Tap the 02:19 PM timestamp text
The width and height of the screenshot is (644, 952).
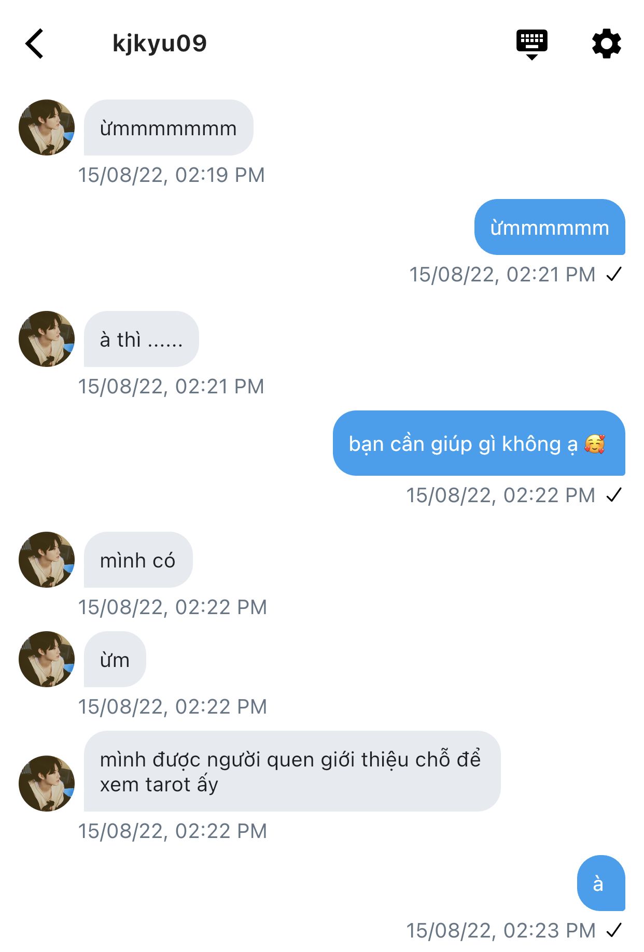coord(171,175)
